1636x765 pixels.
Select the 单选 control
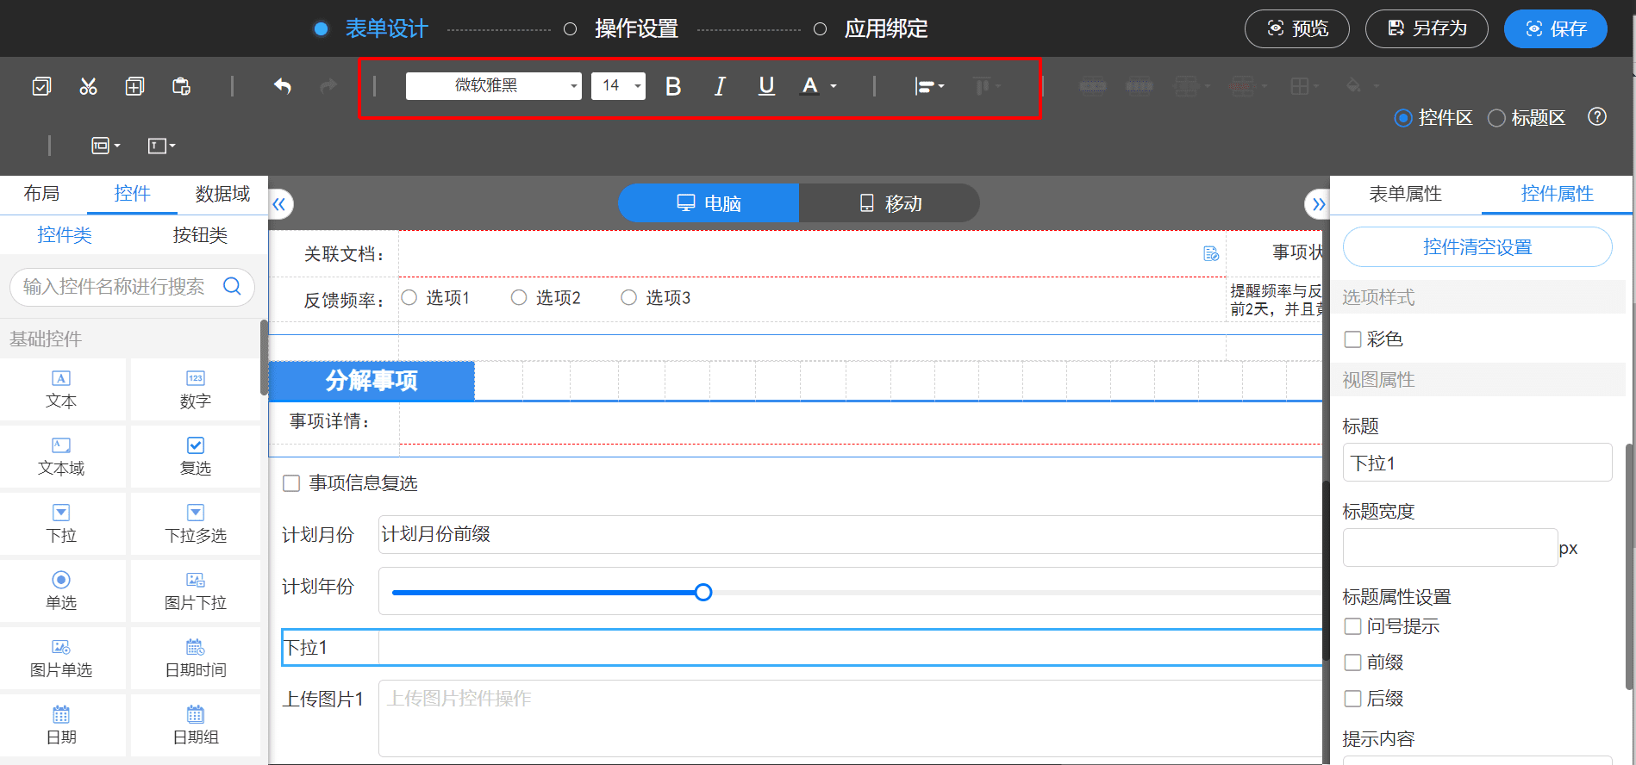[61, 591]
